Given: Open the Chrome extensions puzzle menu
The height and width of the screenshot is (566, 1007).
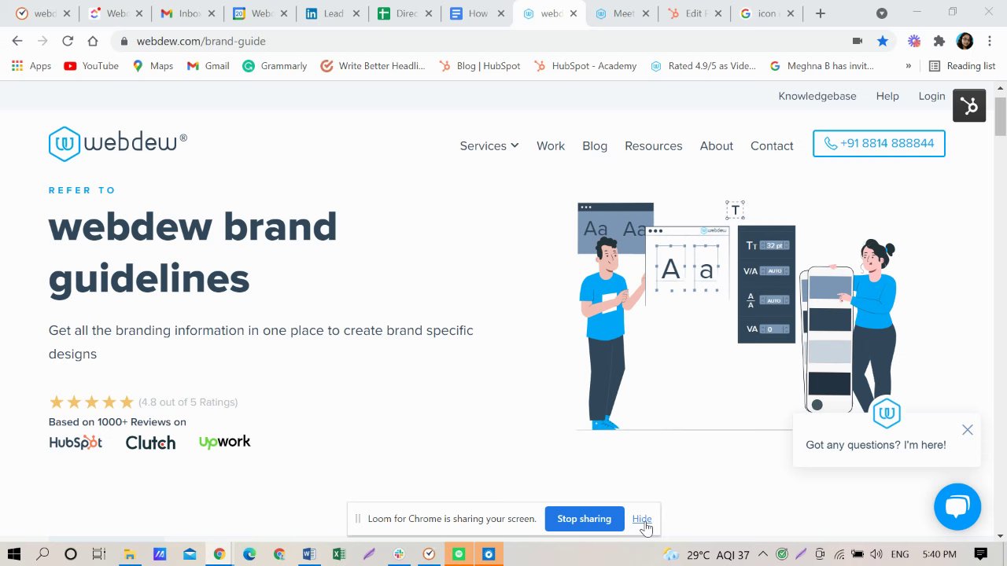Looking at the screenshot, I should tap(939, 41).
